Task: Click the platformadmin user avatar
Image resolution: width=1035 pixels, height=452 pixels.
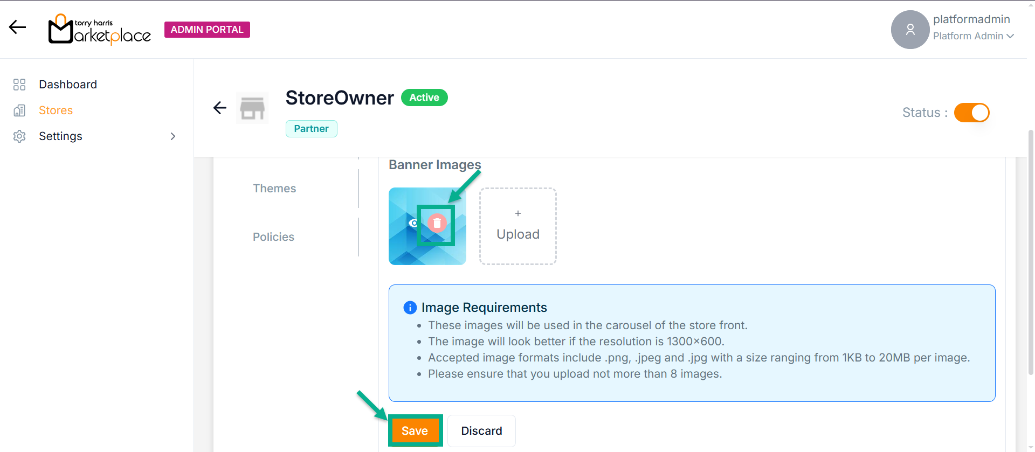Action: pos(909,30)
